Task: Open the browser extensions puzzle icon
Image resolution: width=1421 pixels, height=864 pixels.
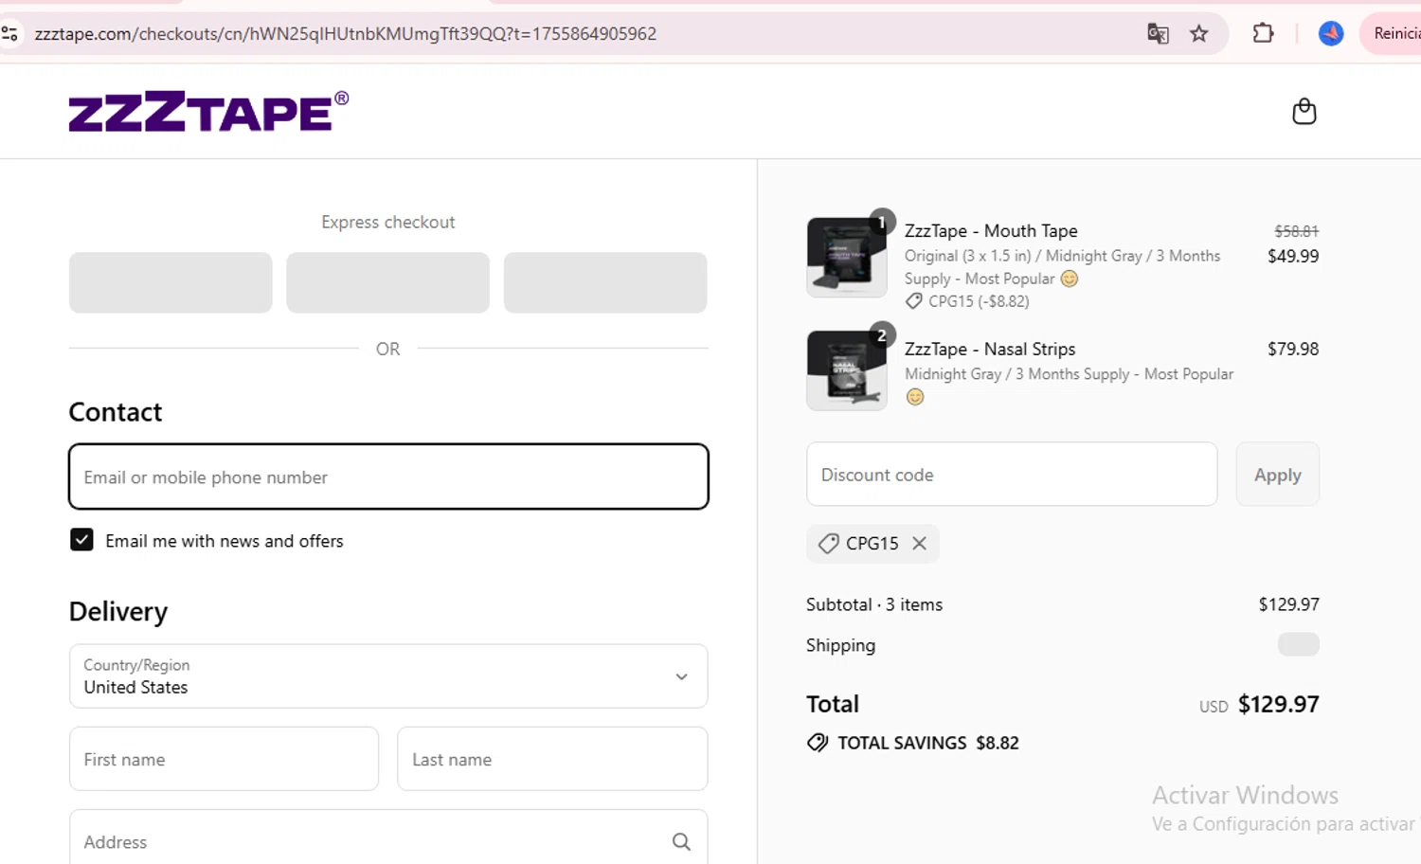Action: (1263, 33)
